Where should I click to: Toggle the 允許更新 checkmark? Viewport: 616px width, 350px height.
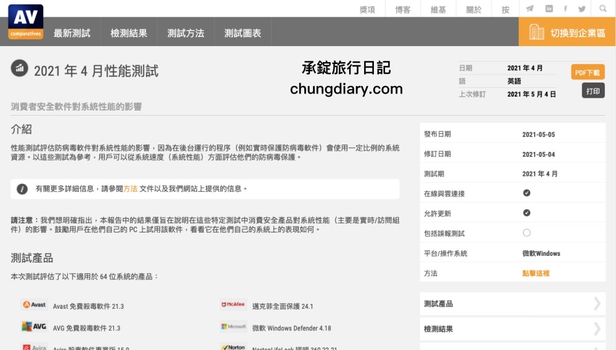pyautogui.click(x=527, y=213)
